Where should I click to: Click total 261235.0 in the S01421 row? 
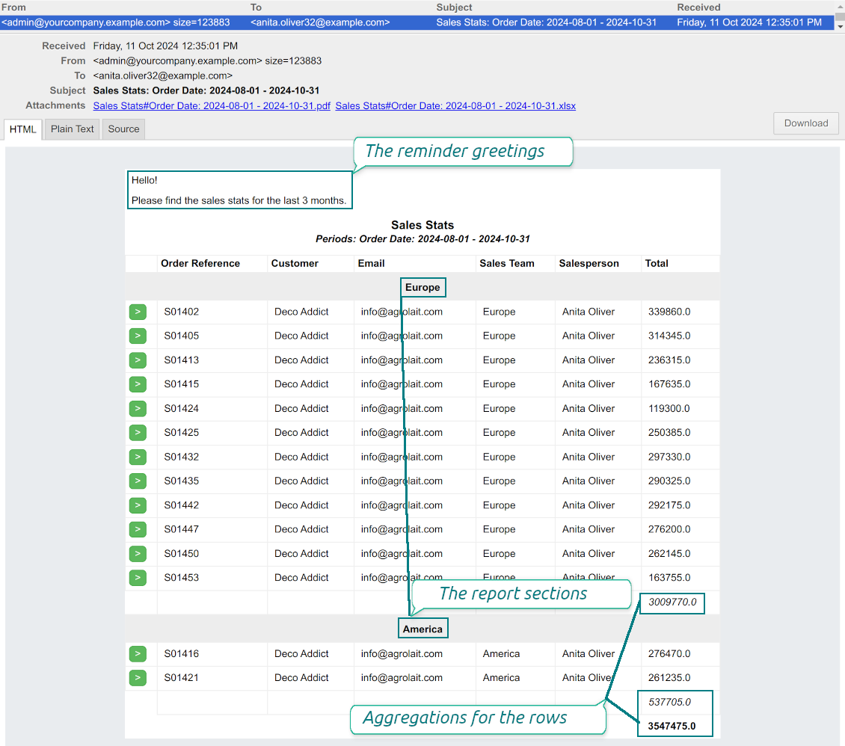click(x=669, y=677)
